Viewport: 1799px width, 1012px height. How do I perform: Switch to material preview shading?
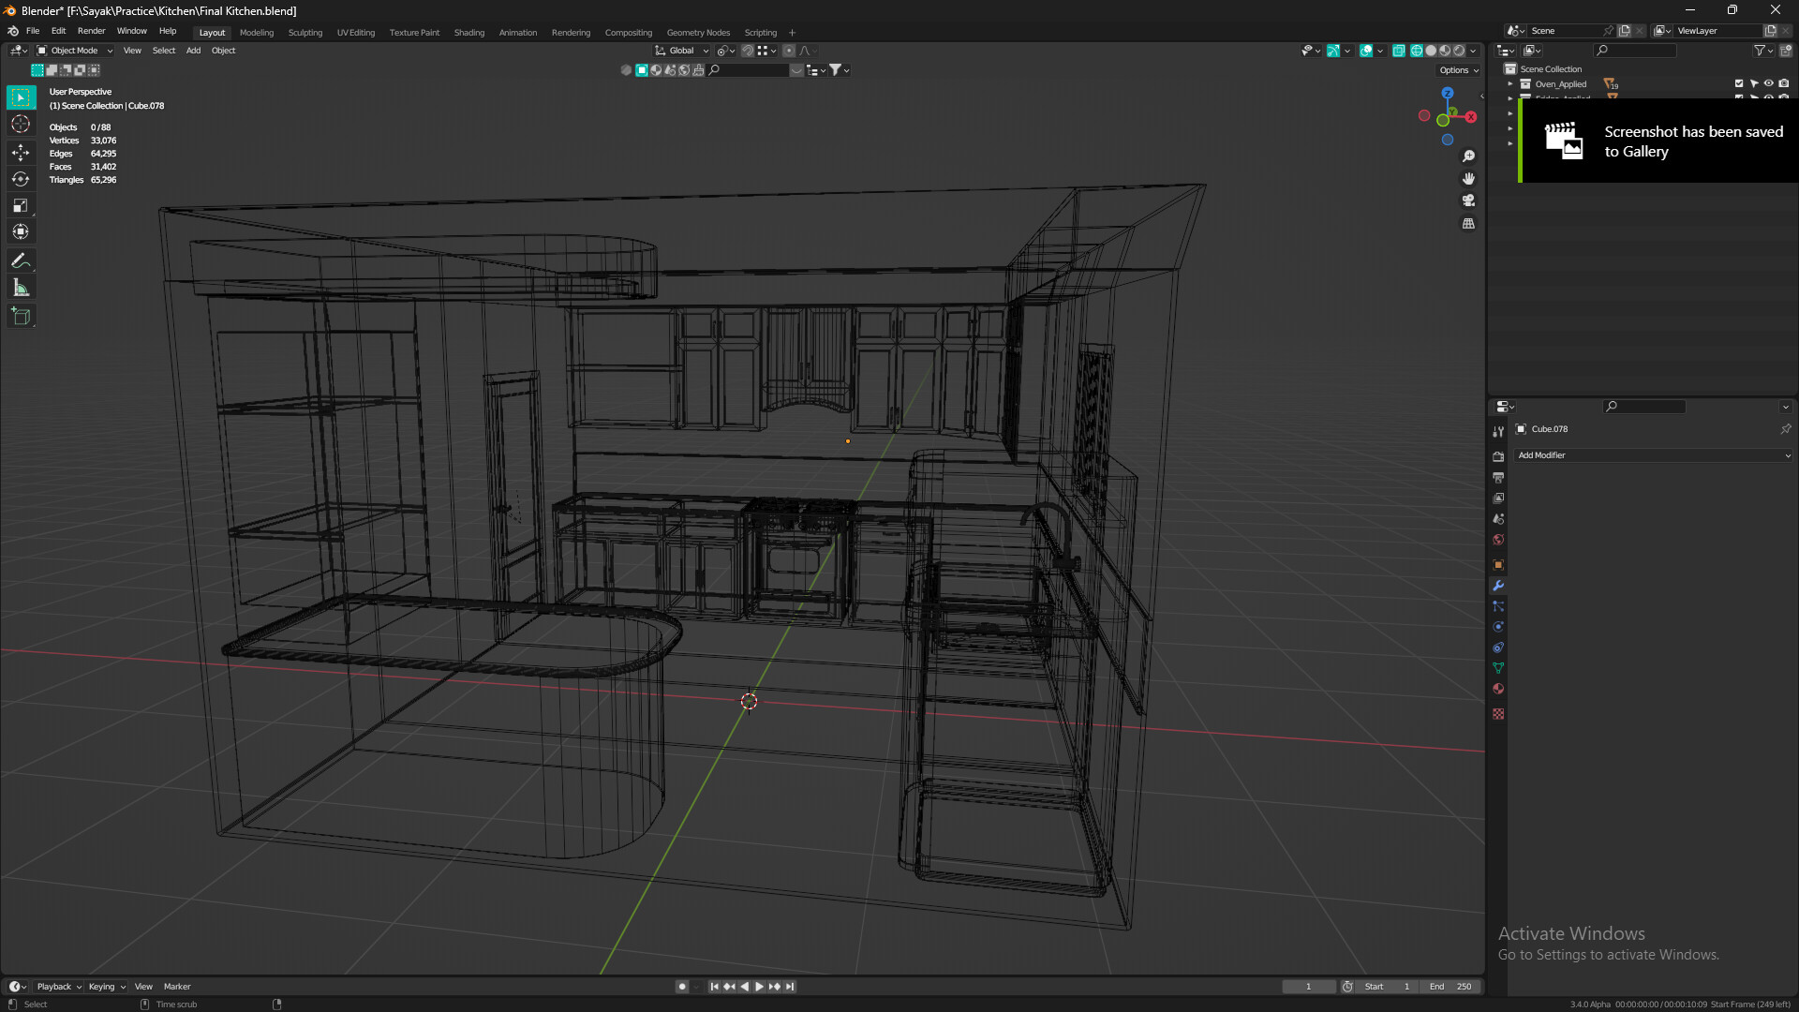[x=1445, y=51]
